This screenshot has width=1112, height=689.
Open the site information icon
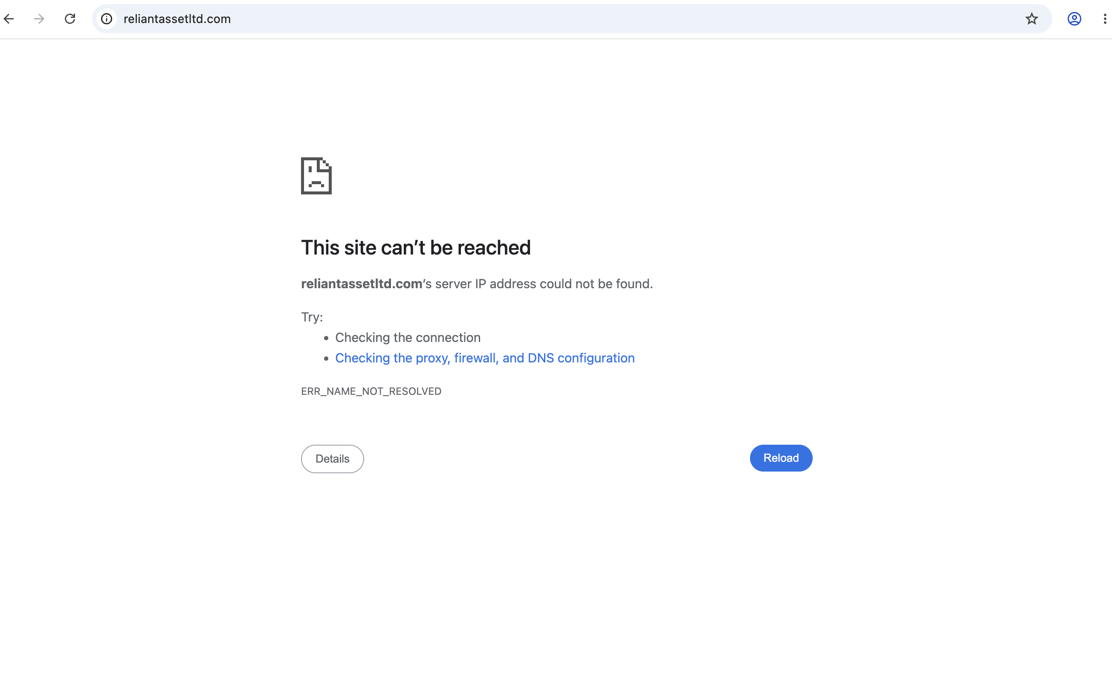click(x=107, y=19)
